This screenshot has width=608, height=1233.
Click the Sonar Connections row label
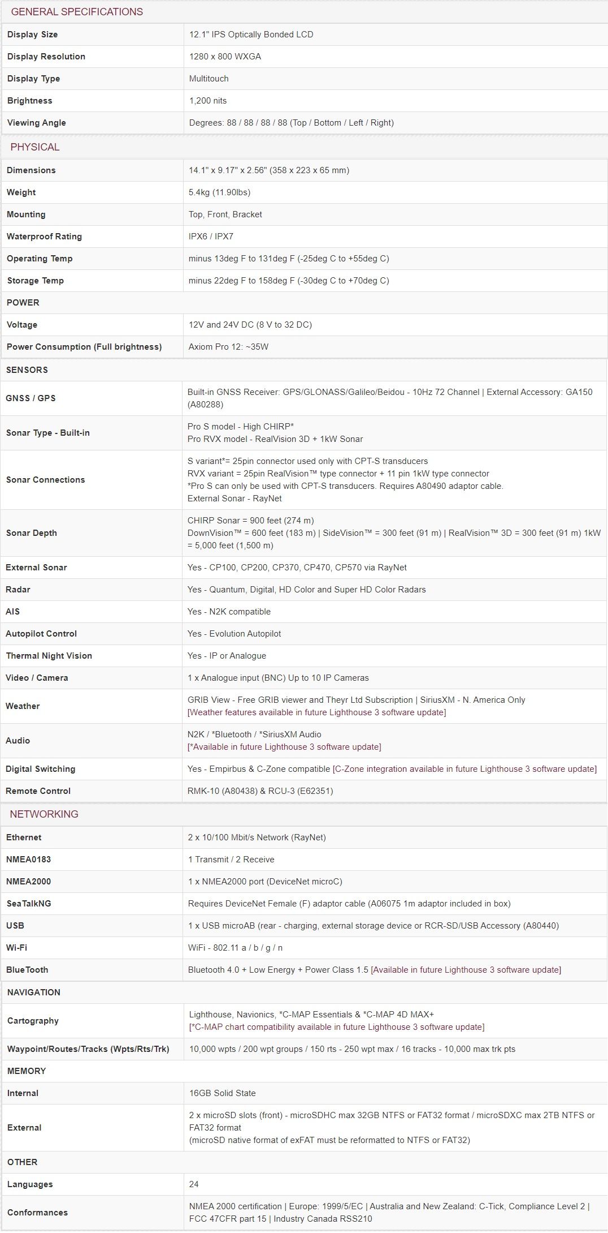(45, 480)
